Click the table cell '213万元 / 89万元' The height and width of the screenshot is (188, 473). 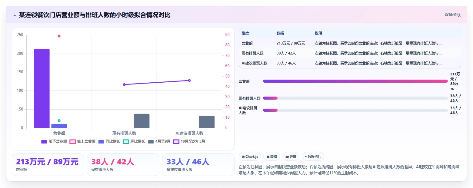click(291, 43)
